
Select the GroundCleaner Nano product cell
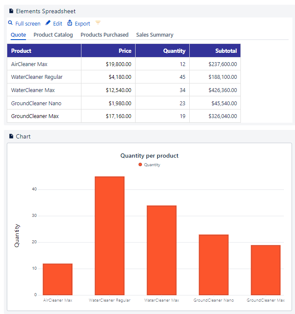[44, 103]
